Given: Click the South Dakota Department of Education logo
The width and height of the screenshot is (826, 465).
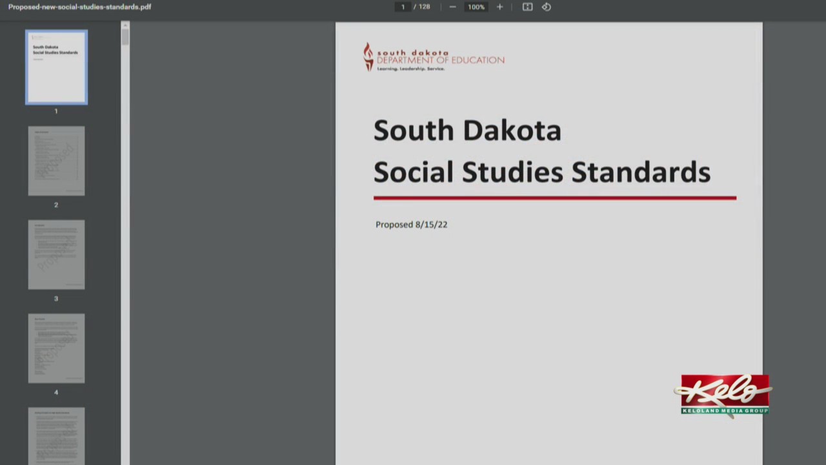Looking at the screenshot, I should 432,57.
